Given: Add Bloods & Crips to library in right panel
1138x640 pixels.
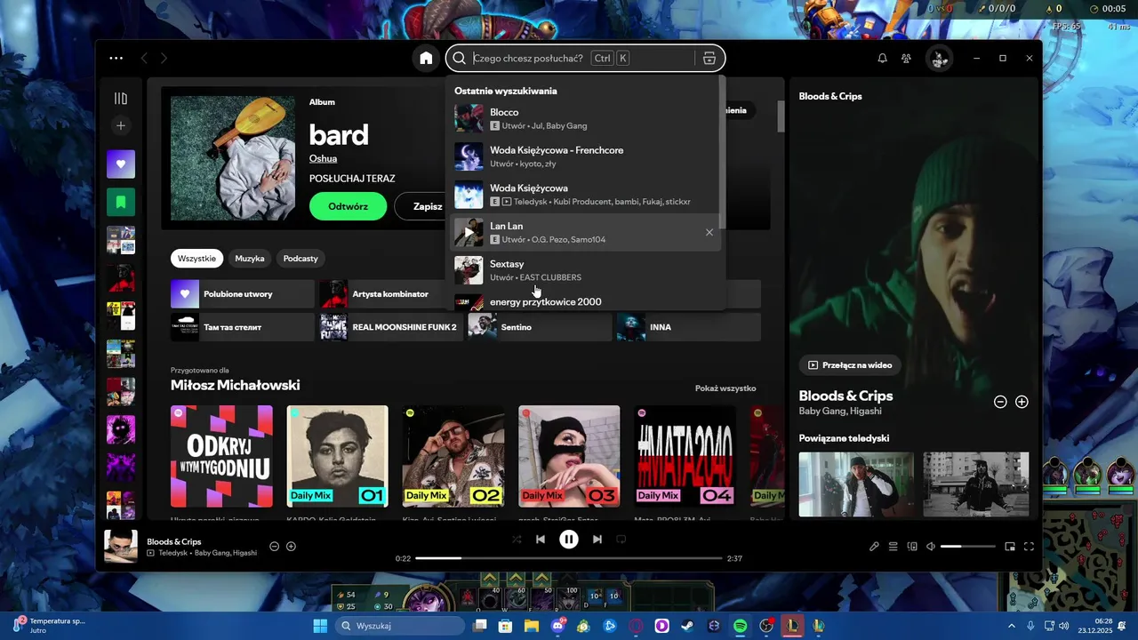Looking at the screenshot, I should (1022, 402).
